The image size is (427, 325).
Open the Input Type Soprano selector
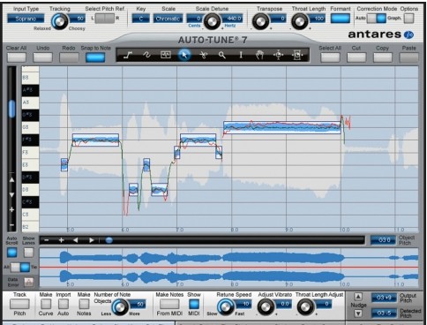pos(26,19)
